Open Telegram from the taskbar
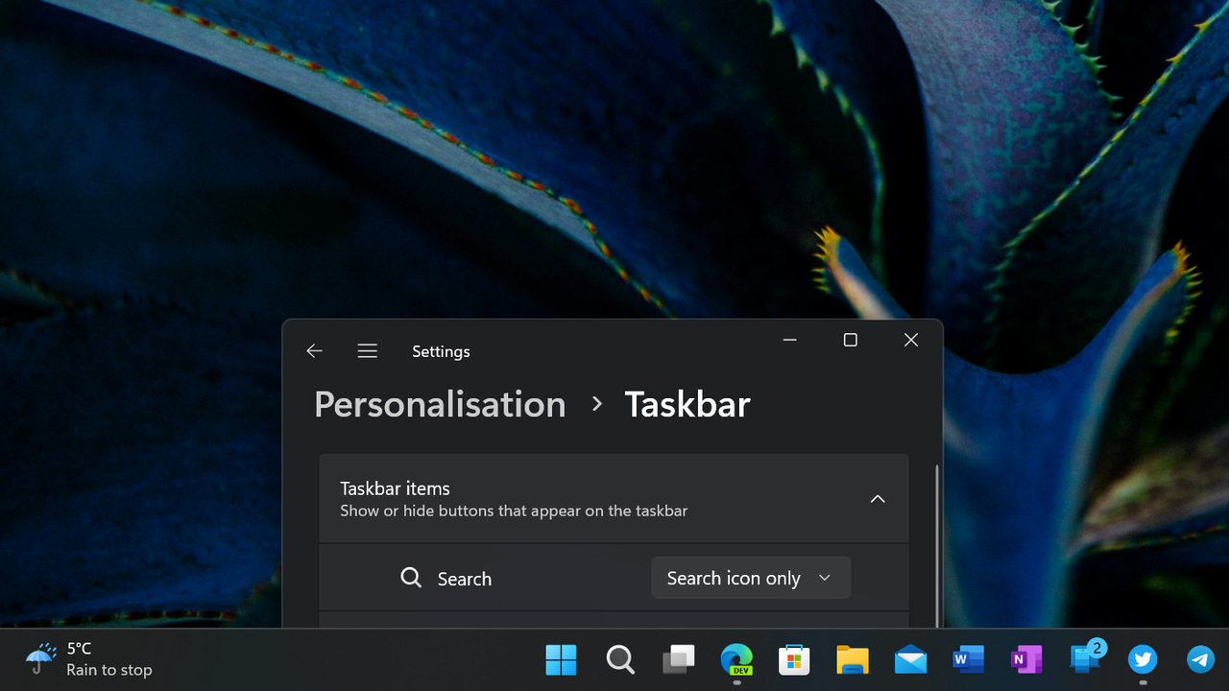The height and width of the screenshot is (691, 1229). click(x=1200, y=659)
